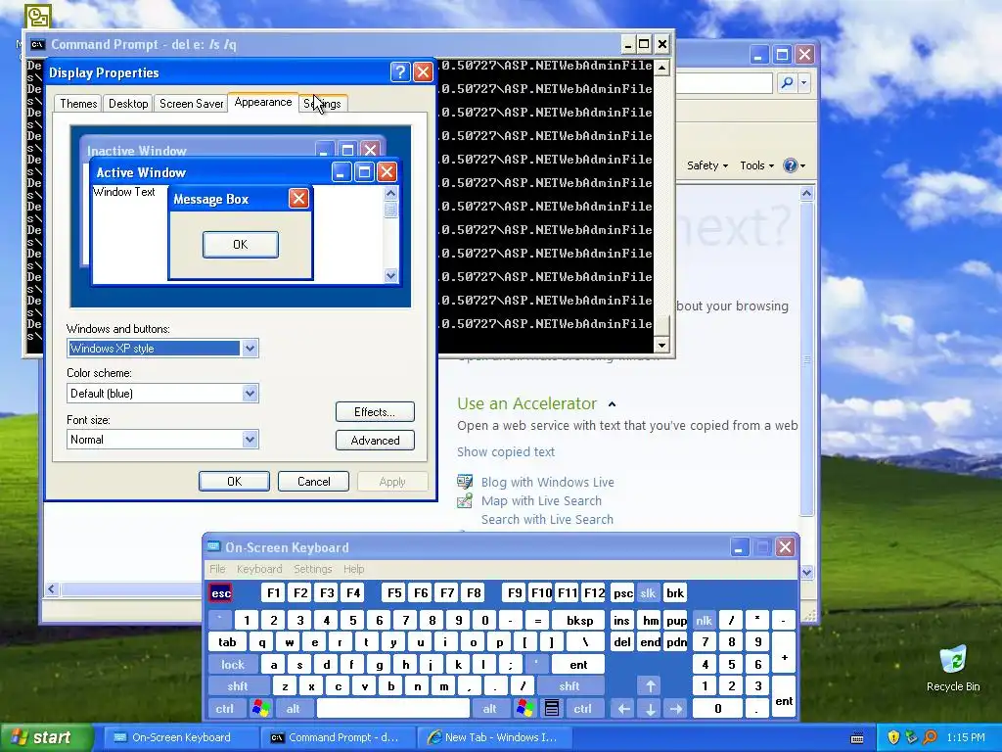Click the bksp key on keyboard
This screenshot has width=1002, height=752.
tap(579, 620)
